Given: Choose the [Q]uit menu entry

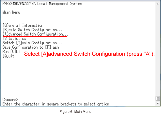Looking at the screenshot, I should pyautogui.click(x=8, y=56).
